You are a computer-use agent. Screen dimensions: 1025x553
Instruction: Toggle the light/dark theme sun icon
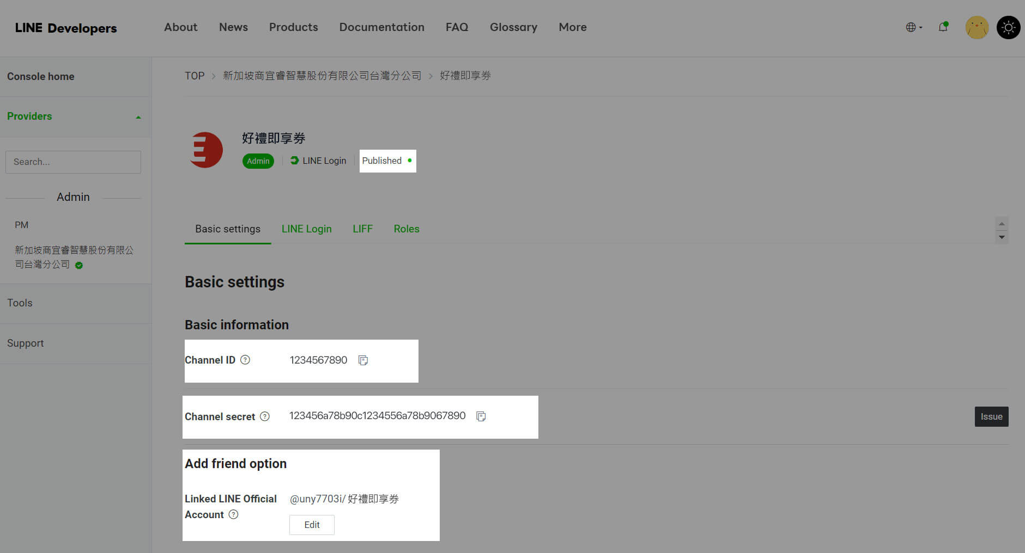1009,27
